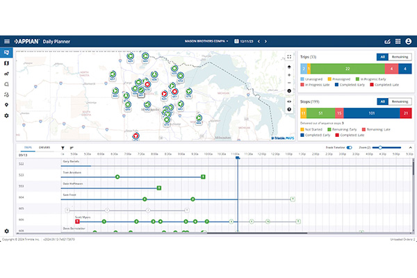Open the date picker showing 12/11/23
Screen dimensions: 417x278
[244, 41]
